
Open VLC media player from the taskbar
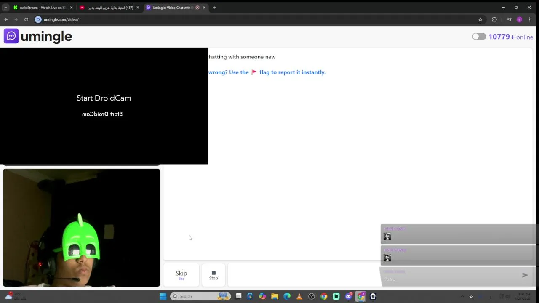click(299, 296)
